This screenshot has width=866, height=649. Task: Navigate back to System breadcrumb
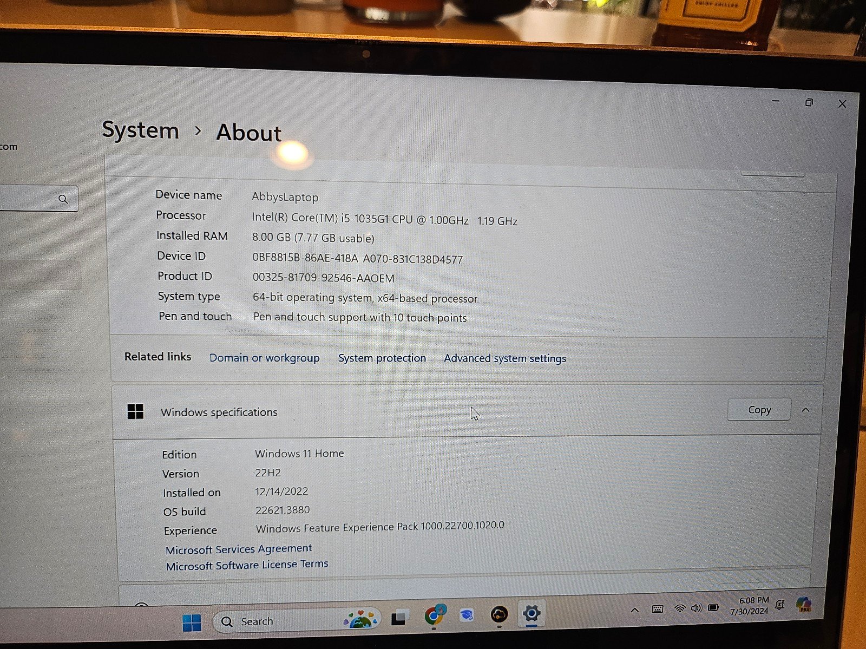pyautogui.click(x=141, y=130)
